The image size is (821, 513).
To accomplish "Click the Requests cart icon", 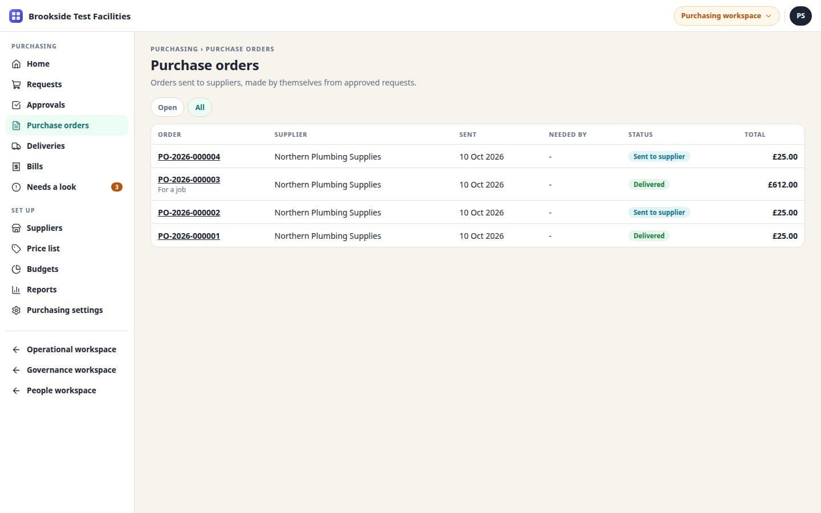I will pyautogui.click(x=16, y=84).
